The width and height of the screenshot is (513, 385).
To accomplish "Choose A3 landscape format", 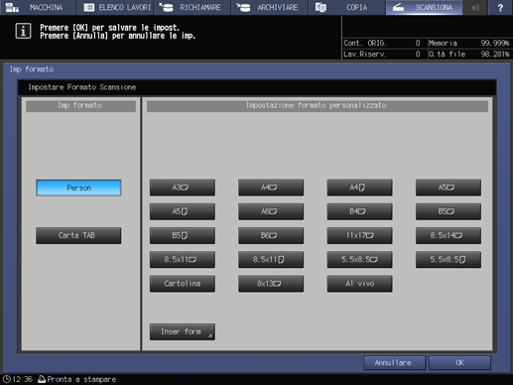I will coord(183,188).
